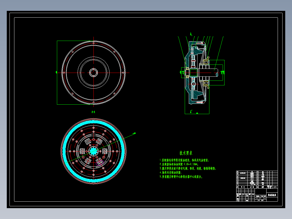Click the green 技术要求 heading text

coord(186,153)
